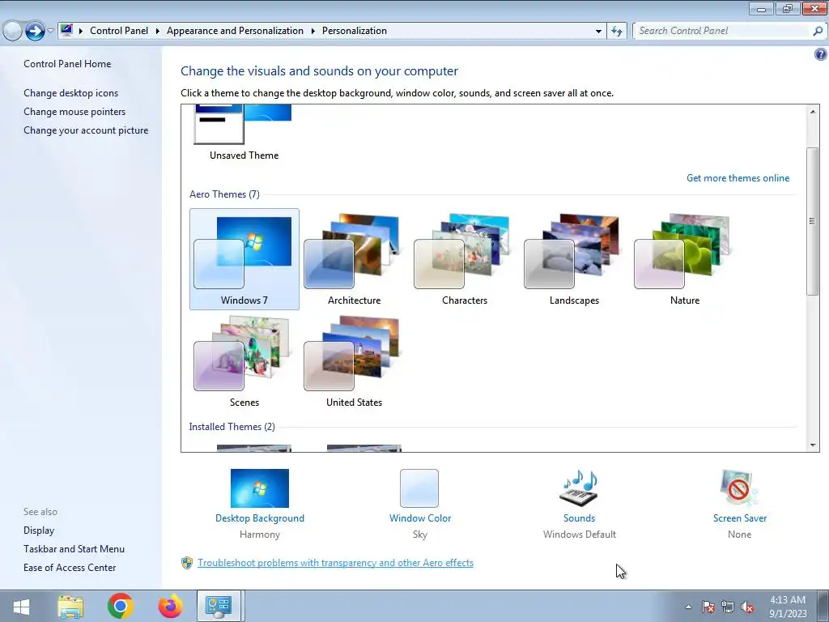
Task: Expand arrow after Control Panel breadcrumb
Action: pyautogui.click(x=158, y=32)
